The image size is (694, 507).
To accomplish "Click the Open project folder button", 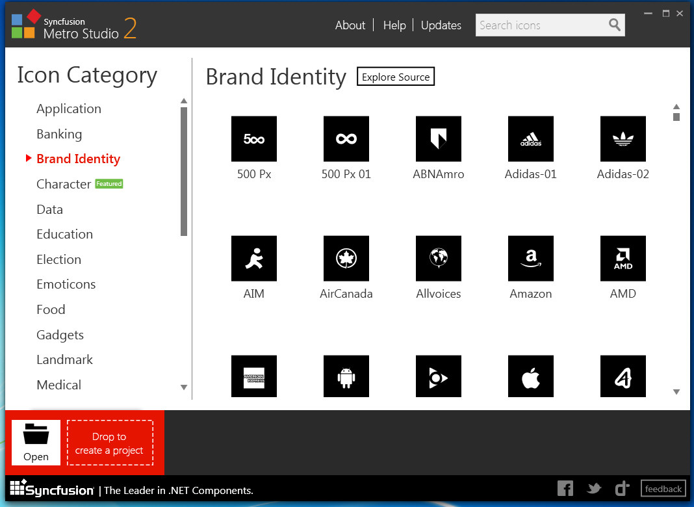I will 36,443.
